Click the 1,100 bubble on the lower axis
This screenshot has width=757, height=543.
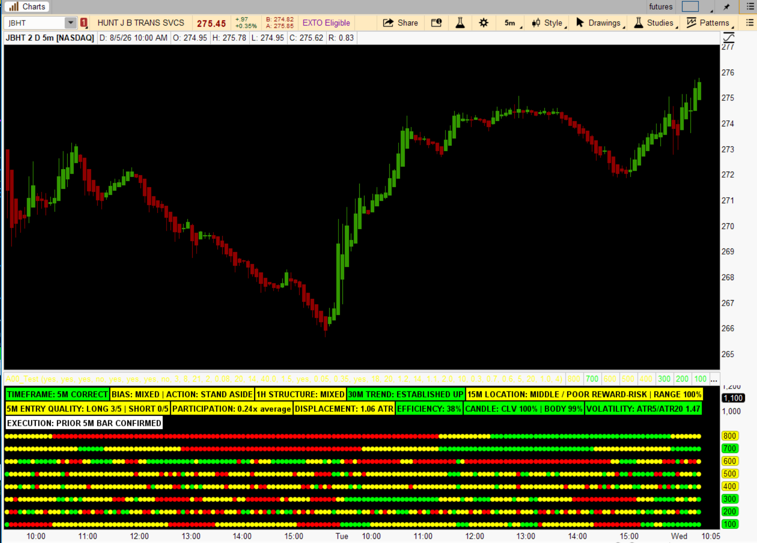[733, 398]
